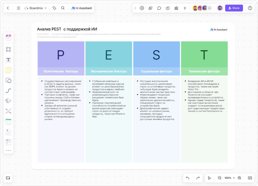Go back with the left arrow icon
The image size is (258, 186).
tap(8, 8)
